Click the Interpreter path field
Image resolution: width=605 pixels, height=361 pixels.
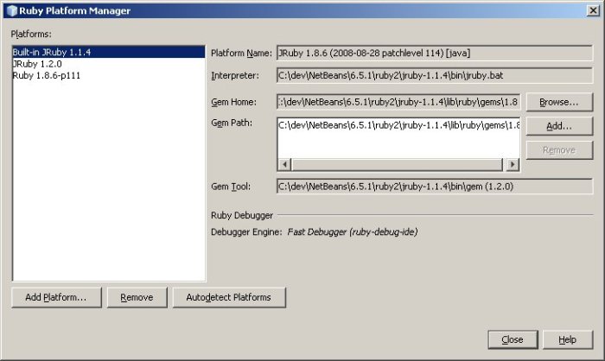click(435, 76)
